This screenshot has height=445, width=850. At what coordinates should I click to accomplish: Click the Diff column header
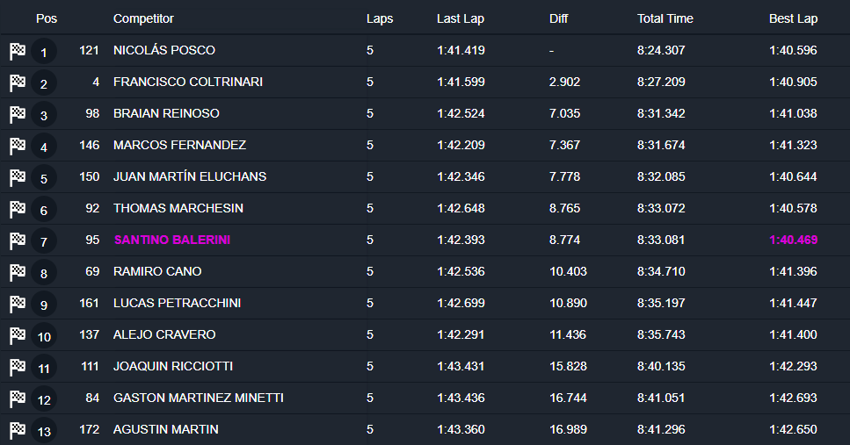click(x=559, y=18)
